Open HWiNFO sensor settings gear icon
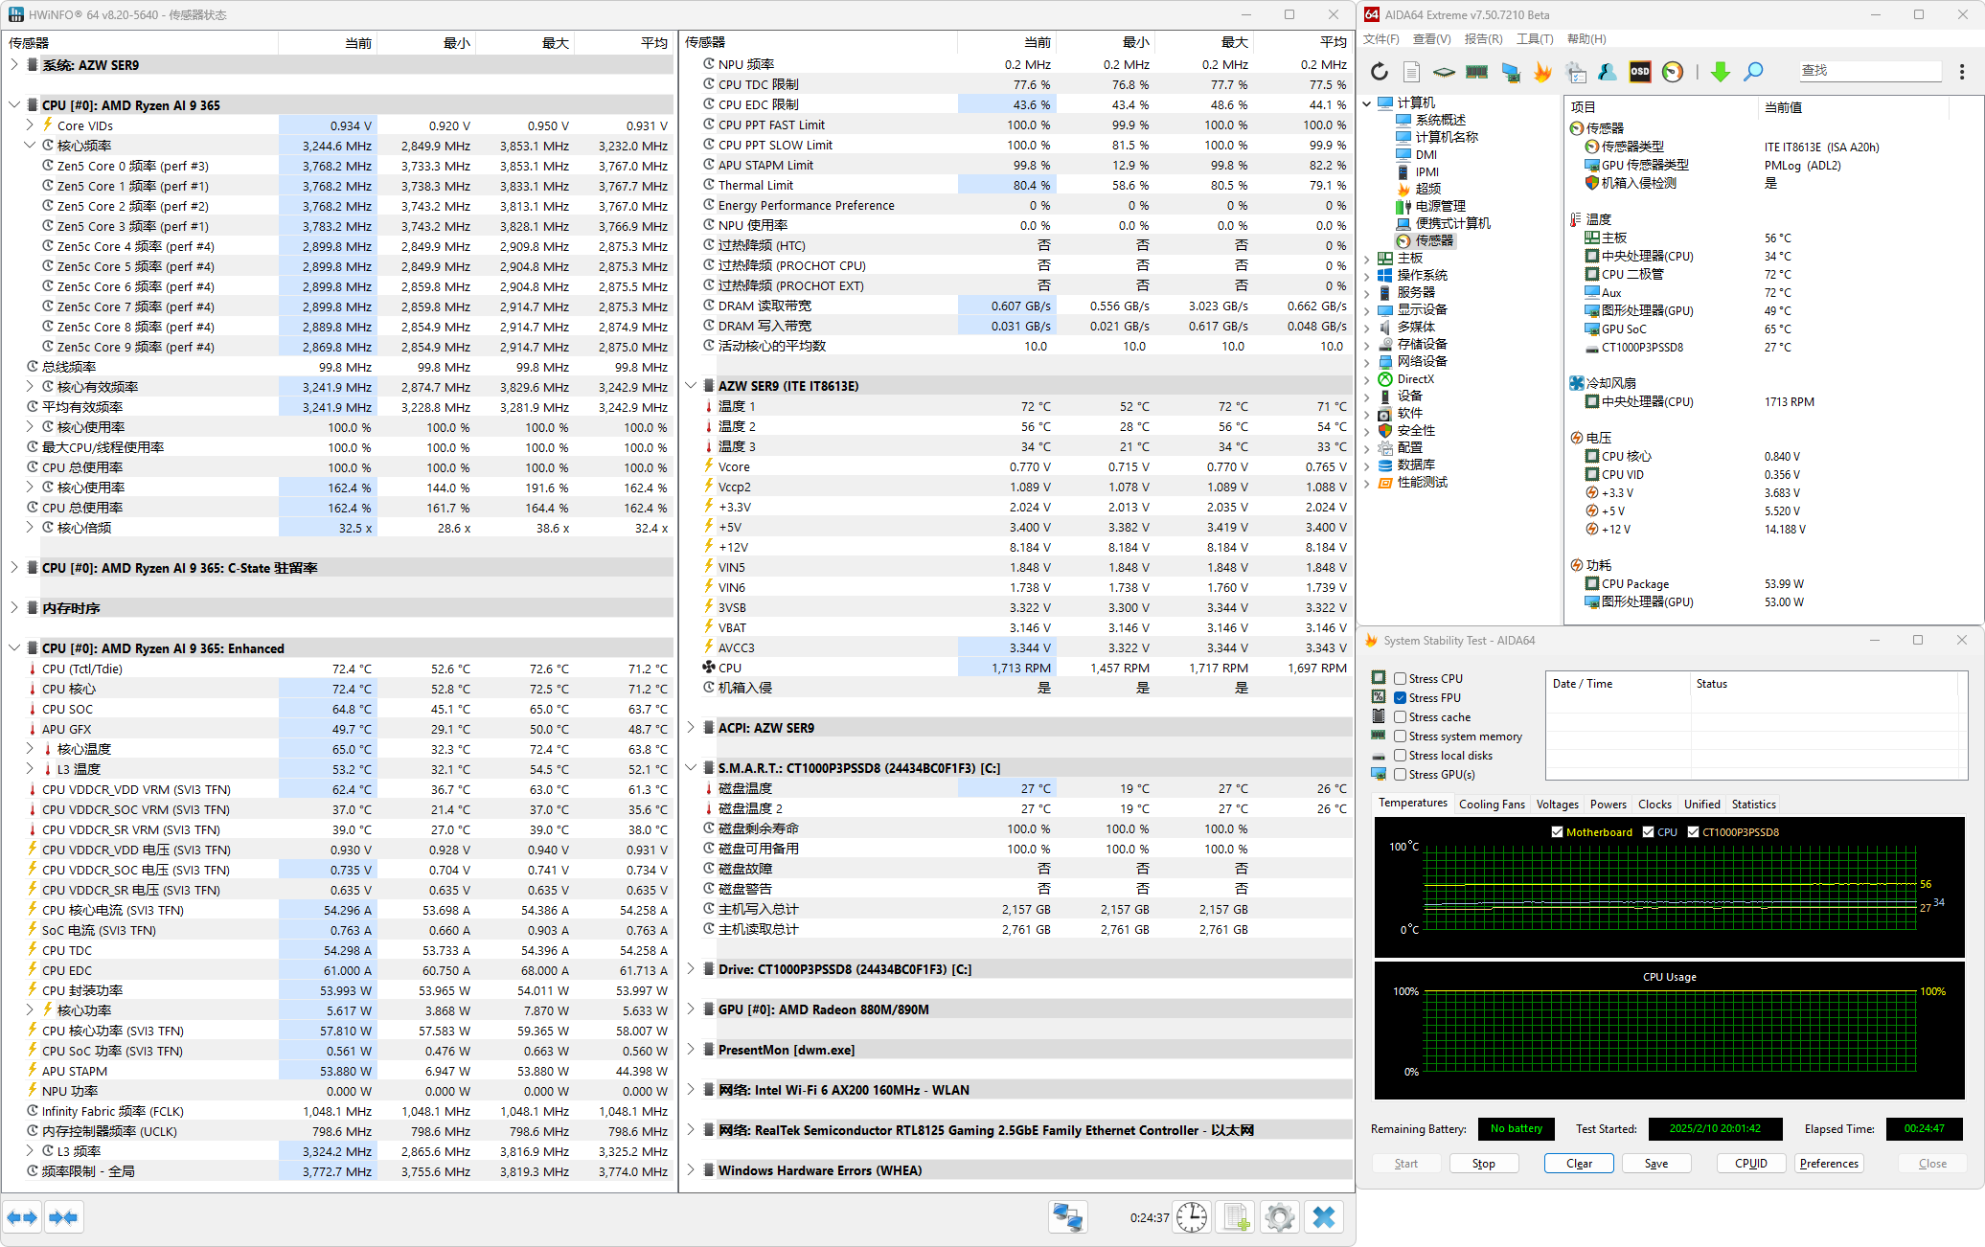The image size is (1985, 1247). [x=1279, y=1217]
